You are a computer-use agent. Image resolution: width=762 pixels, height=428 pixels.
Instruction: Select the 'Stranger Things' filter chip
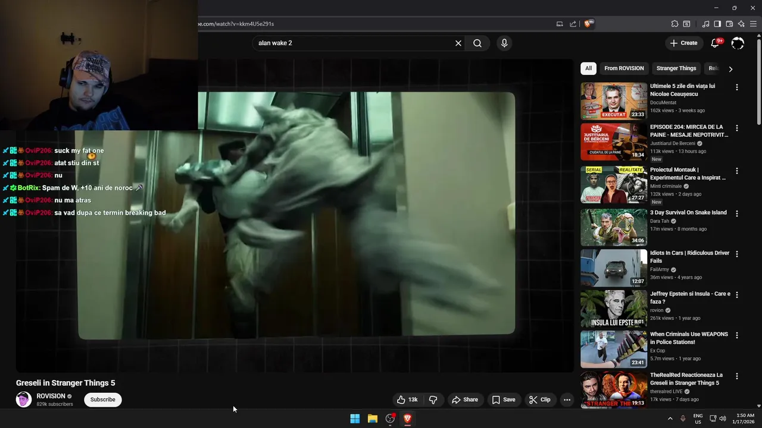pyautogui.click(x=676, y=68)
